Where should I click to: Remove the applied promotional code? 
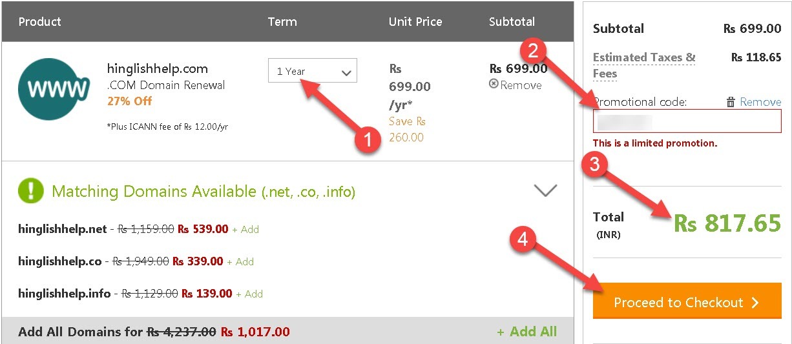click(760, 102)
